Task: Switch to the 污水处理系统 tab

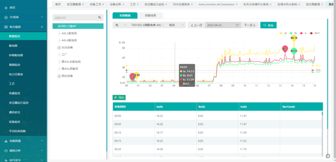Action: [x=181, y=4]
